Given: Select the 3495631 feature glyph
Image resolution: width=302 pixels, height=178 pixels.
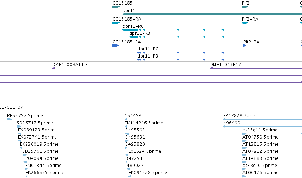Looking at the screenshot, I should tap(127, 141).
